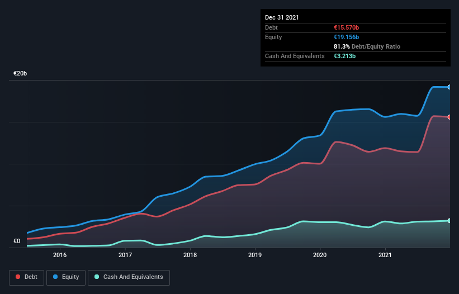Select the Cash endpoint marker on chart
Viewport: 459px width, 294px height.
tap(449, 221)
